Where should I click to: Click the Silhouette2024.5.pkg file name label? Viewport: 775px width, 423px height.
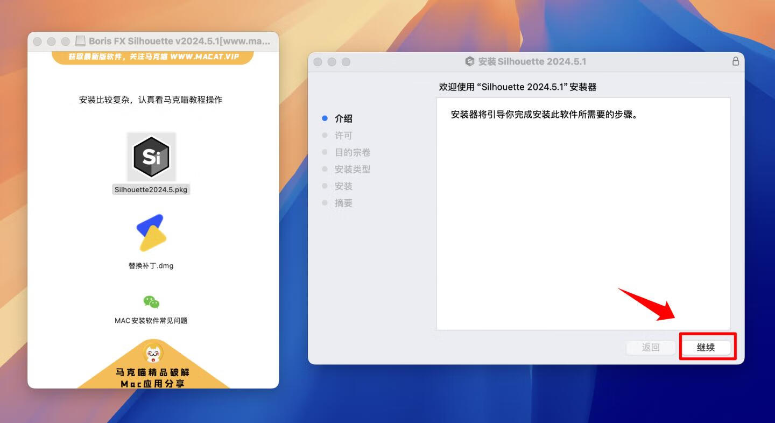[x=151, y=189]
